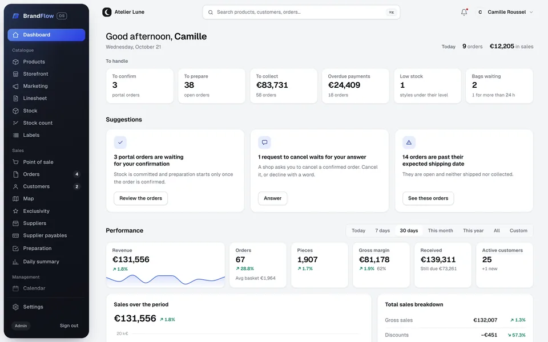Click the checkmark icon on portal orders suggestion
The height and width of the screenshot is (342, 548).
pyautogui.click(x=120, y=142)
